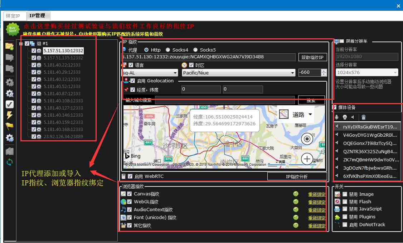Toggle the 启用 Geolocation checkbox
403x243 pixels.
point(133,81)
